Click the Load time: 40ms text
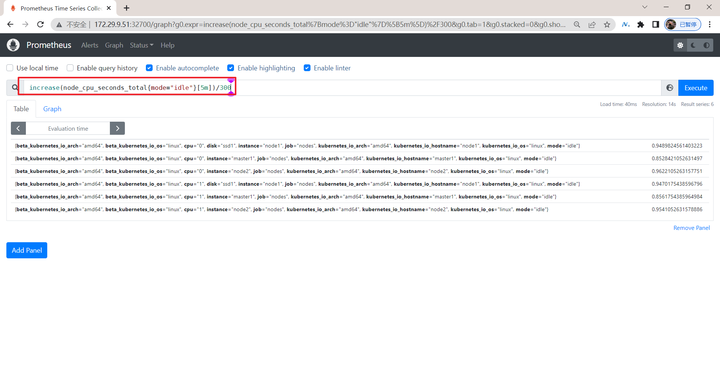720x377 pixels. (x=618, y=104)
